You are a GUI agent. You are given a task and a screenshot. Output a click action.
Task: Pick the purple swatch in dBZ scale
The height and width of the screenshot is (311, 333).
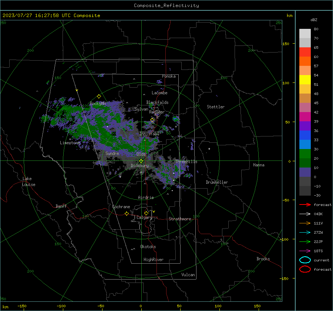(x=305, y=126)
